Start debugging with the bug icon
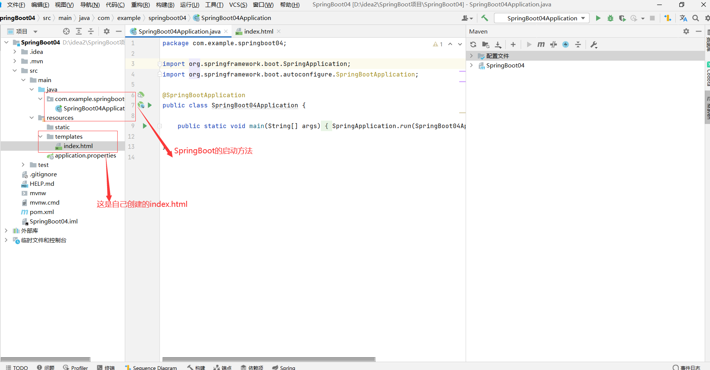The image size is (710, 370). [610, 18]
